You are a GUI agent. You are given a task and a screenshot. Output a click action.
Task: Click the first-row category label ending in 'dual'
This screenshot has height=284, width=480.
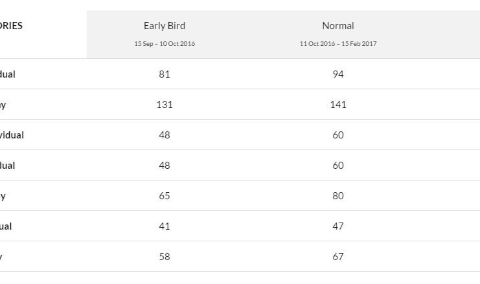[7, 74]
